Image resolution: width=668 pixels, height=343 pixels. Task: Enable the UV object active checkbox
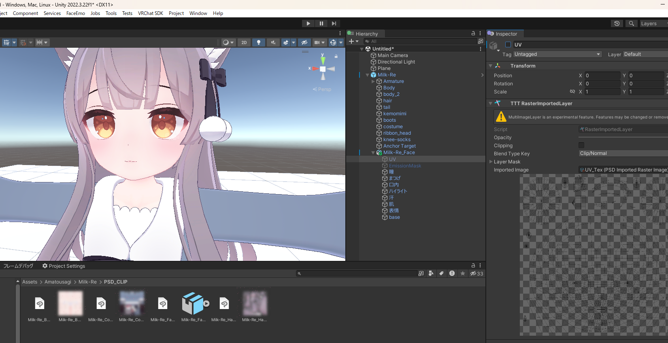point(508,44)
